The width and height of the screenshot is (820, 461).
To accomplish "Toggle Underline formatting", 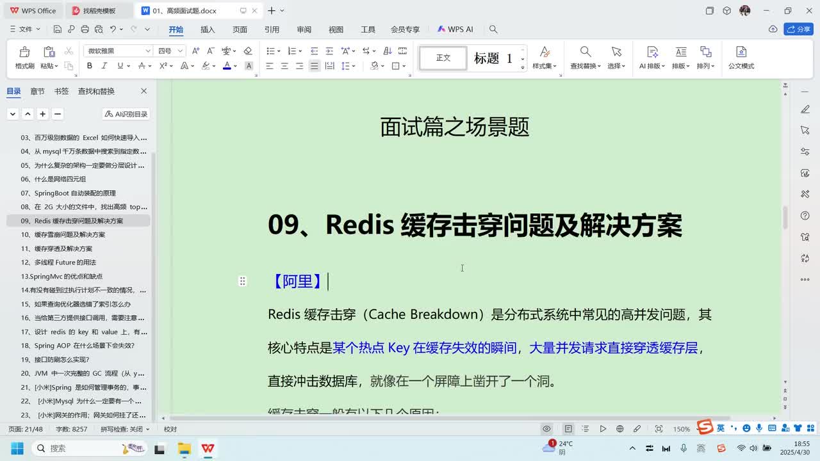I will 120,66.
